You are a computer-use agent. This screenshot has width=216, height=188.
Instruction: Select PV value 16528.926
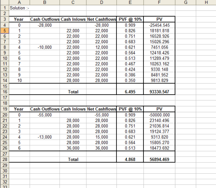159,36
